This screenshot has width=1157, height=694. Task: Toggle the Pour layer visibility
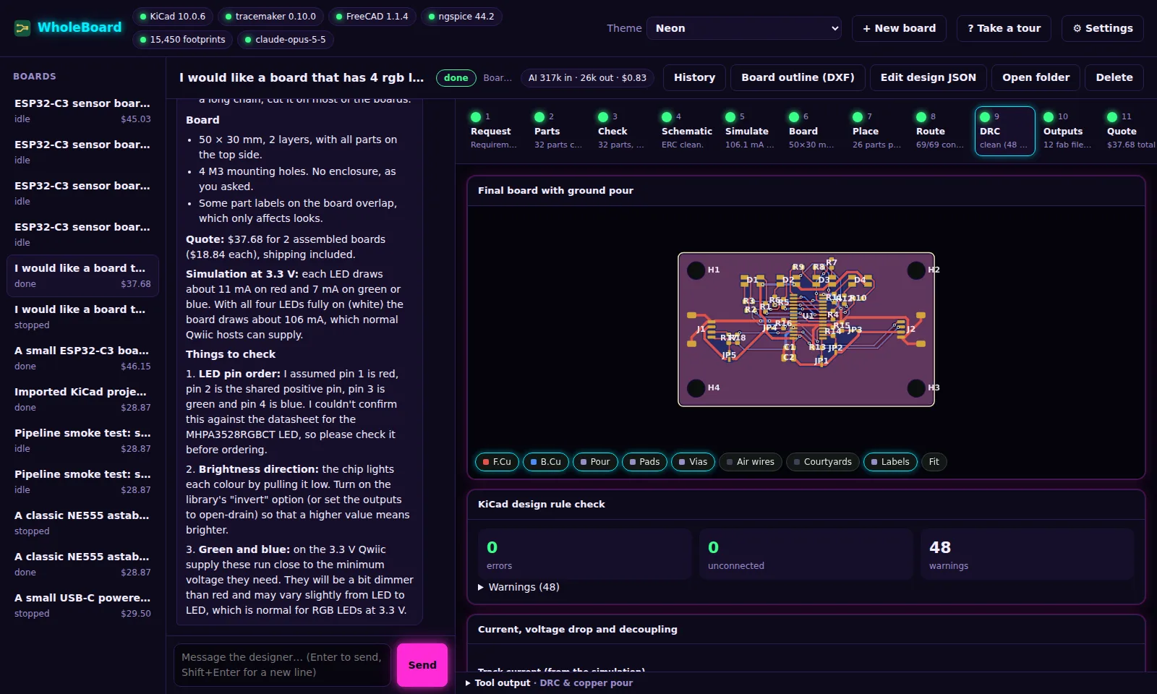click(x=595, y=462)
